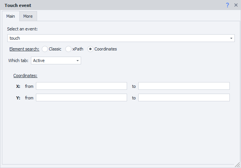Open the 'Which tab' dropdown arrow
241x168 pixels.
coord(78,61)
